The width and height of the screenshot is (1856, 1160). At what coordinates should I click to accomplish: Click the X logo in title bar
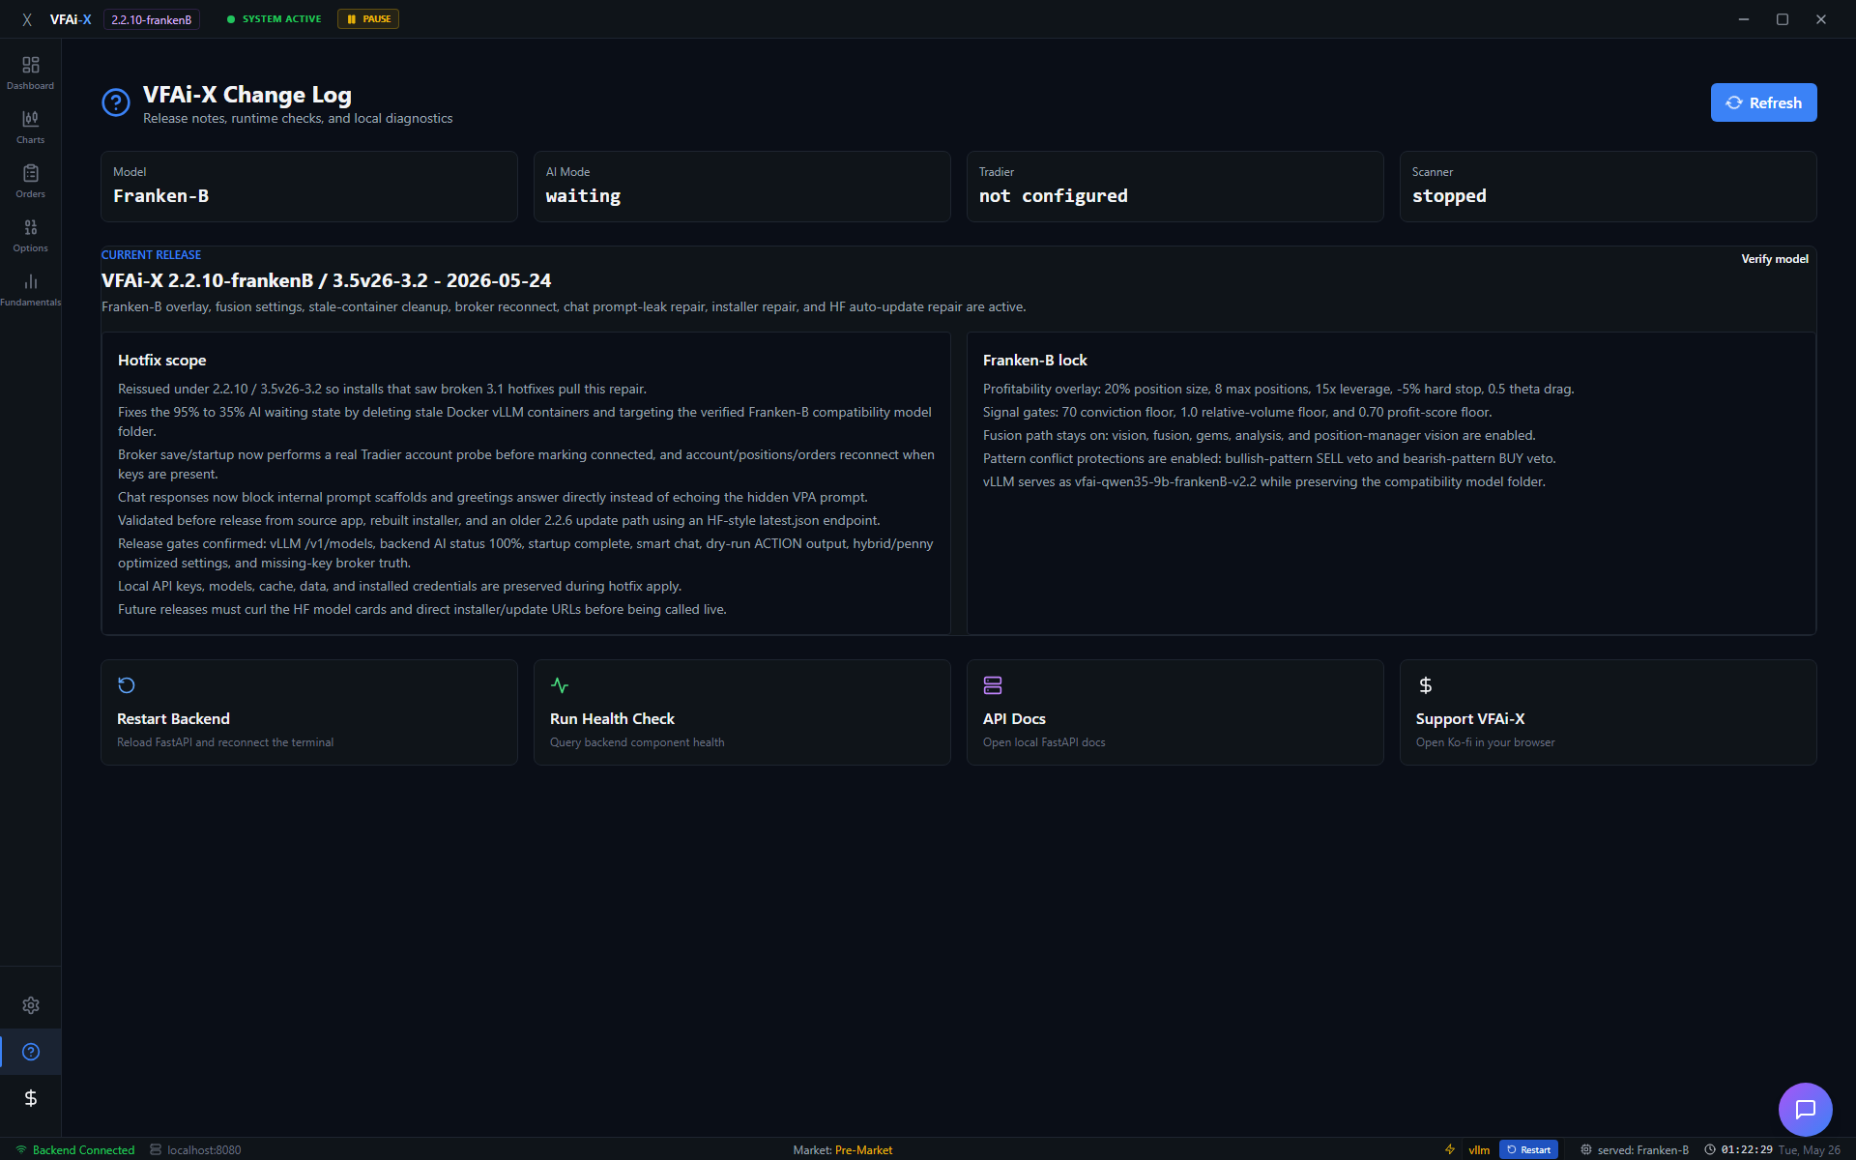pyautogui.click(x=27, y=19)
